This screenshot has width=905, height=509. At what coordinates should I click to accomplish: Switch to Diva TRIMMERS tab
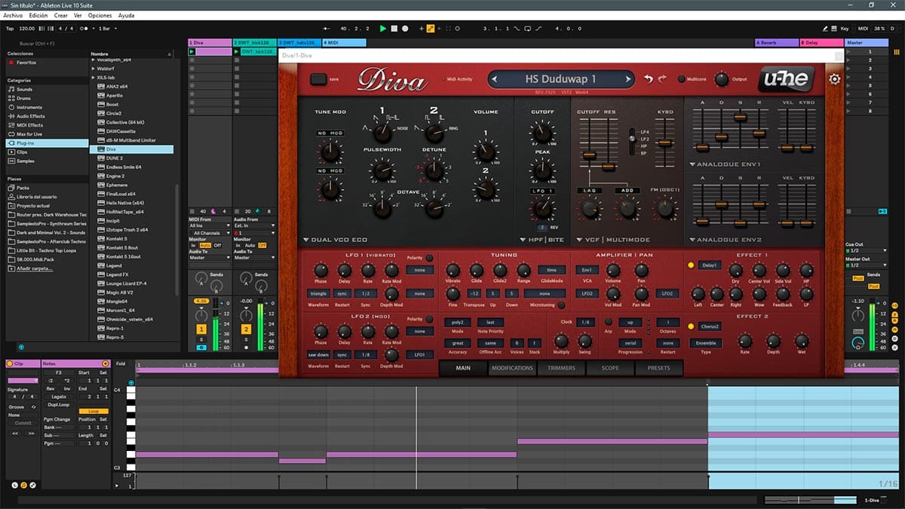(x=561, y=368)
